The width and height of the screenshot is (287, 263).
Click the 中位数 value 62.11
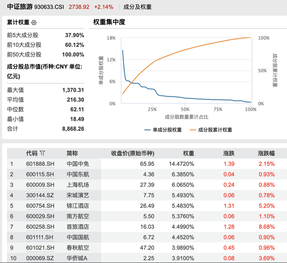77,109
